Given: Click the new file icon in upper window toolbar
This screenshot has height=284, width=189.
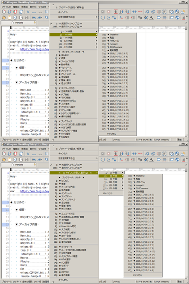Looking at the screenshot, I should click(4, 12).
